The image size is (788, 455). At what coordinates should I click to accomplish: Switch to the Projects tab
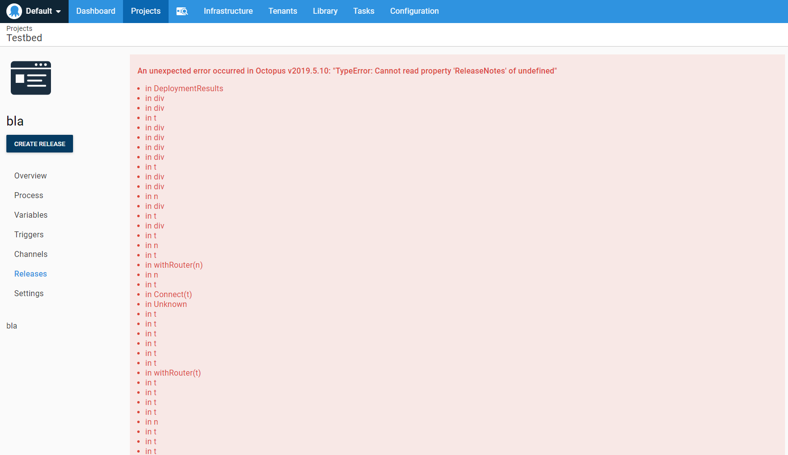[145, 11]
